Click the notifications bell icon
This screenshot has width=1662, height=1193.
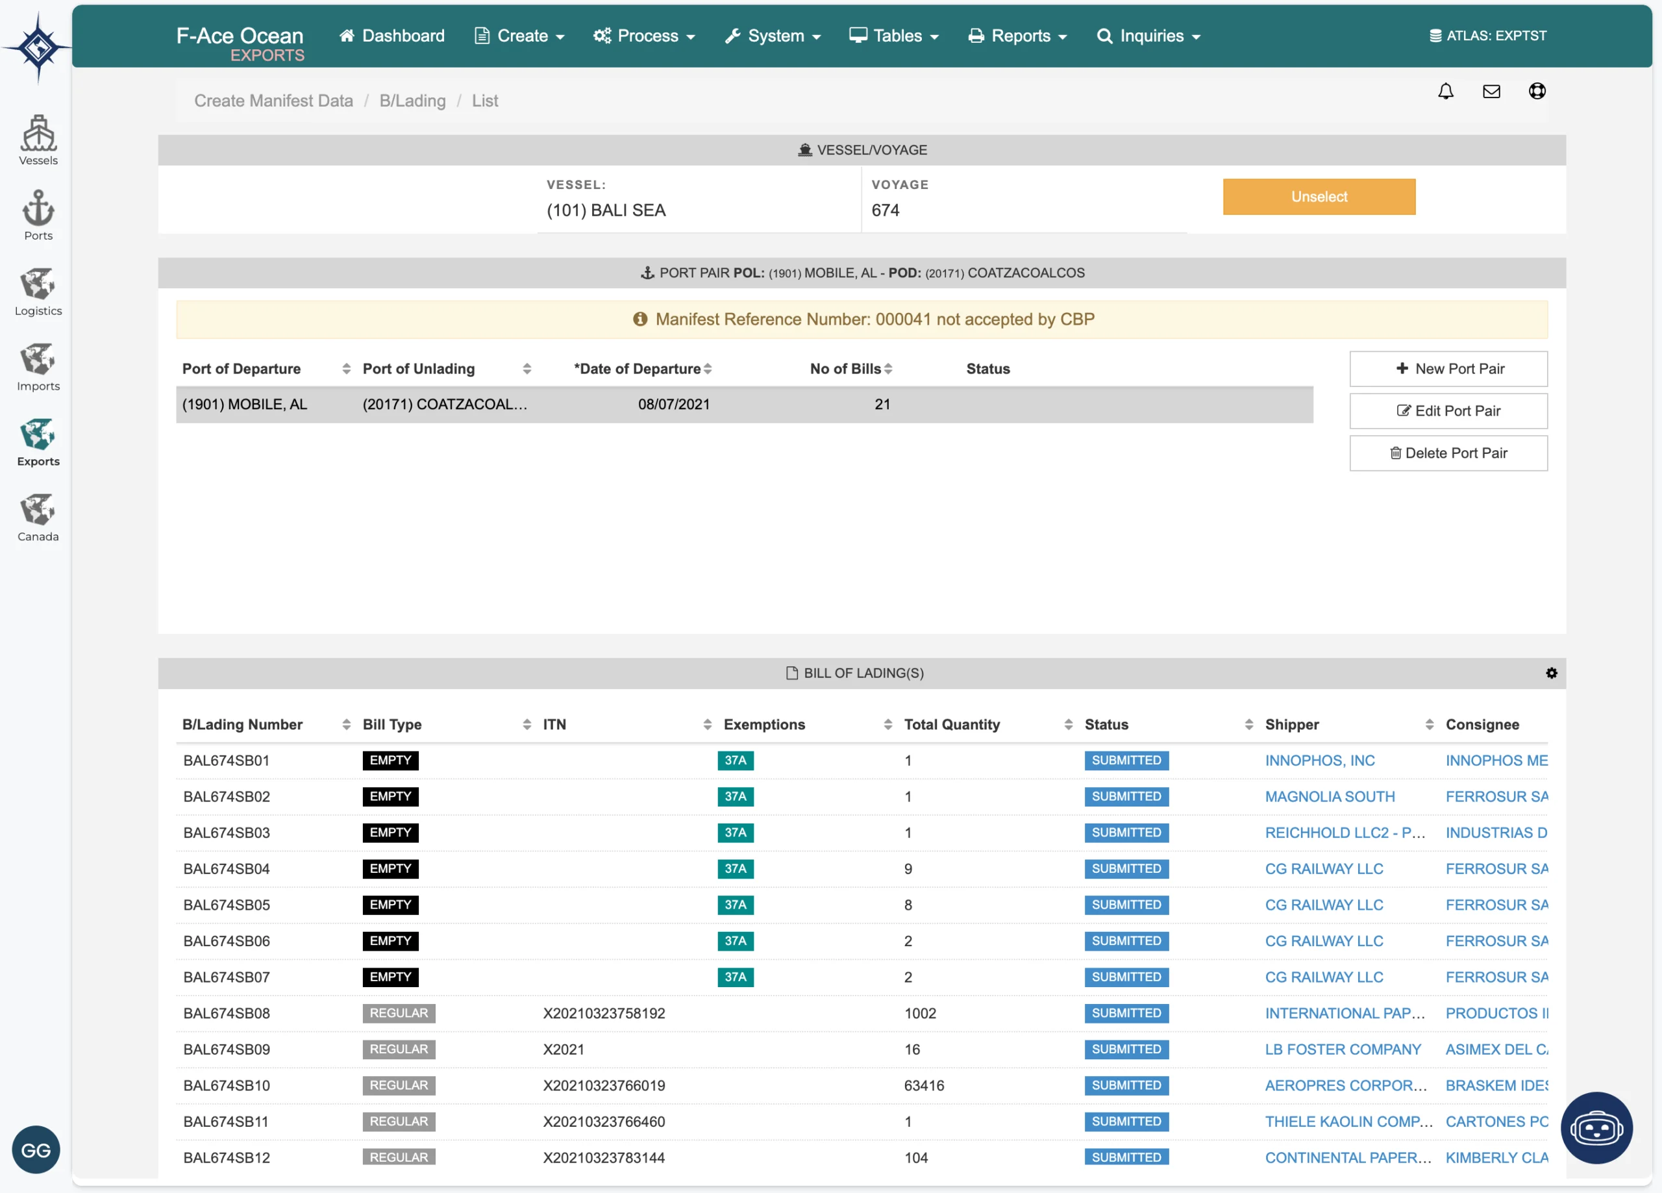click(x=1445, y=91)
